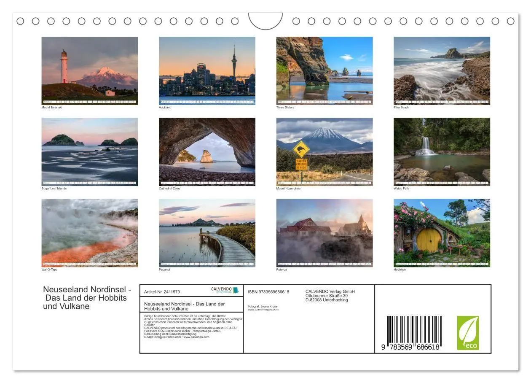Select the Cathedral Cove cave photo
Image resolution: width=531 pixels, height=383 pixels.
click(207, 152)
